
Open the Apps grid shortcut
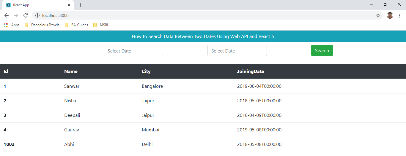12,25
